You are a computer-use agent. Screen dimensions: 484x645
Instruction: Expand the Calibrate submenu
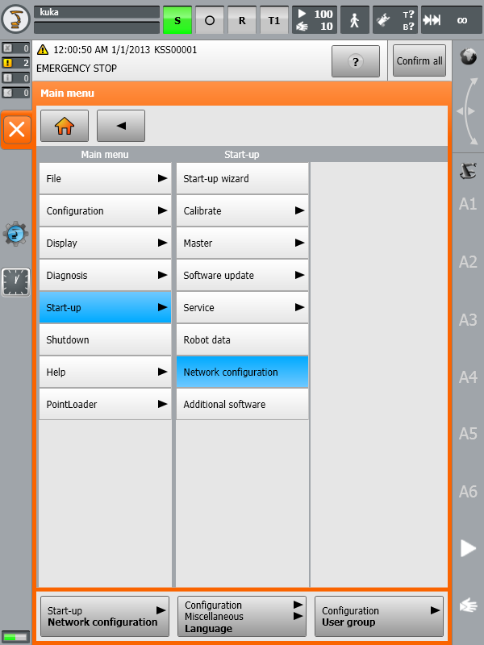[x=242, y=211]
